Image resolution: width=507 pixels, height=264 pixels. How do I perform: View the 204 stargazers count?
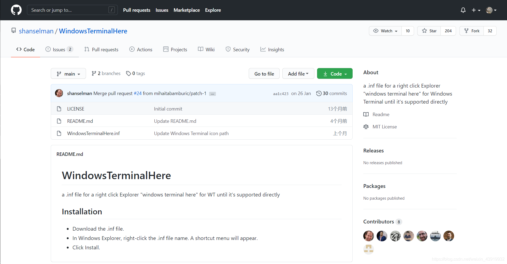(x=448, y=31)
